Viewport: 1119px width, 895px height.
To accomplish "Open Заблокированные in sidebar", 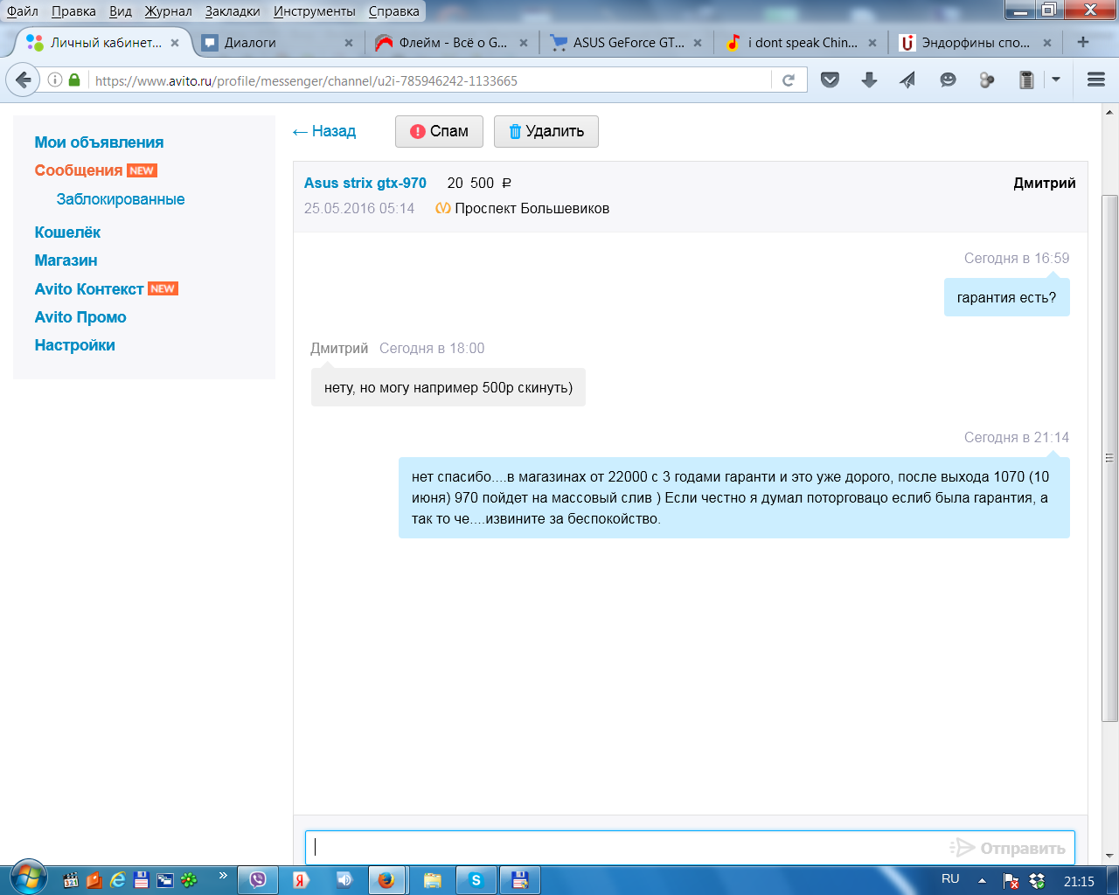I will (x=121, y=199).
